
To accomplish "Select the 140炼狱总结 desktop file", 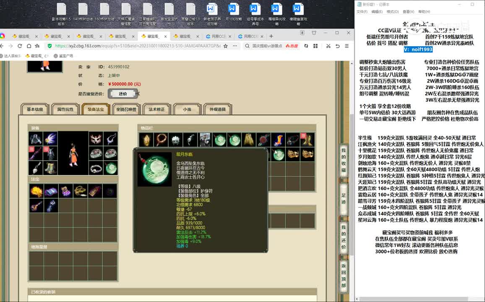I will pos(83,12).
